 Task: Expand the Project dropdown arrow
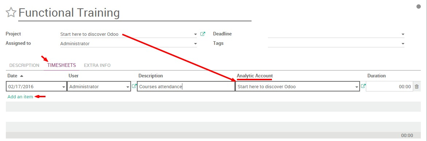pyautogui.click(x=195, y=35)
